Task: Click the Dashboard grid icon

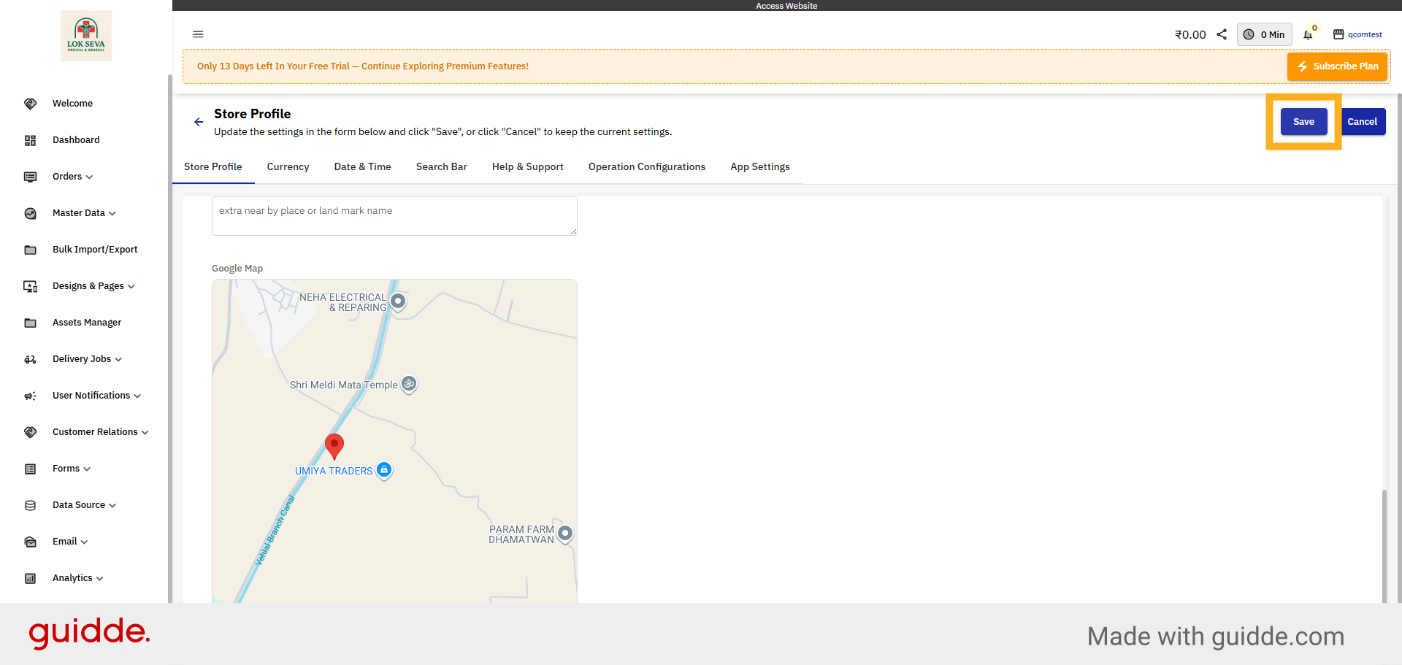Action: pyautogui.click(x=30, y=140)
